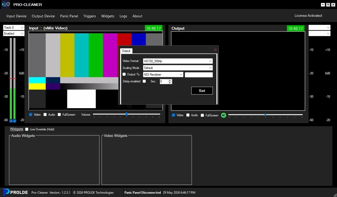Screen dimensions: 337x197
Task: Open the NDI Renderer output dropdown
Action: click(163, 75)
